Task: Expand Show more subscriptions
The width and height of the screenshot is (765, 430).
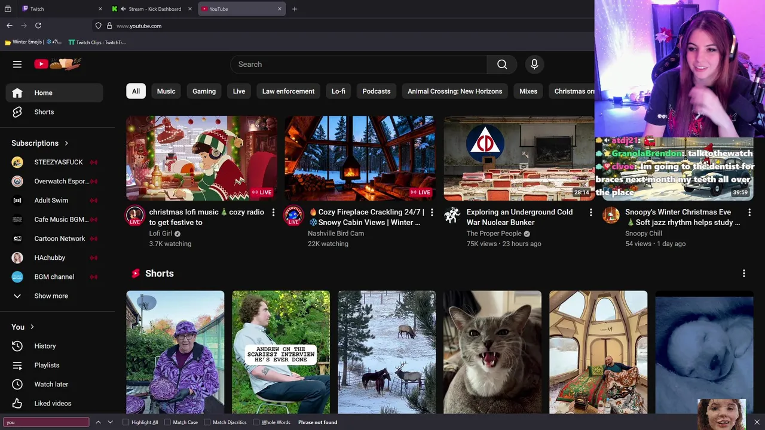Action: [55, 296]
